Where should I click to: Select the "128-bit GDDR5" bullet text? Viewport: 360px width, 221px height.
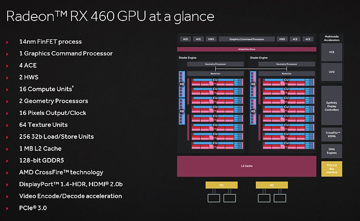[x=42, y=160]
